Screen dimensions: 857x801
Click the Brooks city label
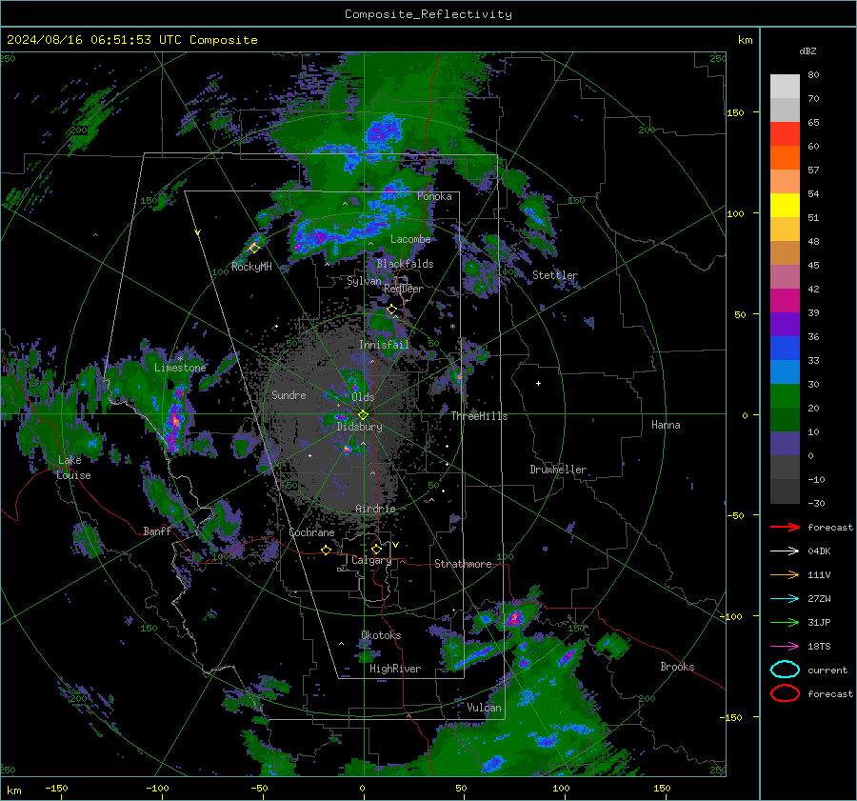click(677, 667)
